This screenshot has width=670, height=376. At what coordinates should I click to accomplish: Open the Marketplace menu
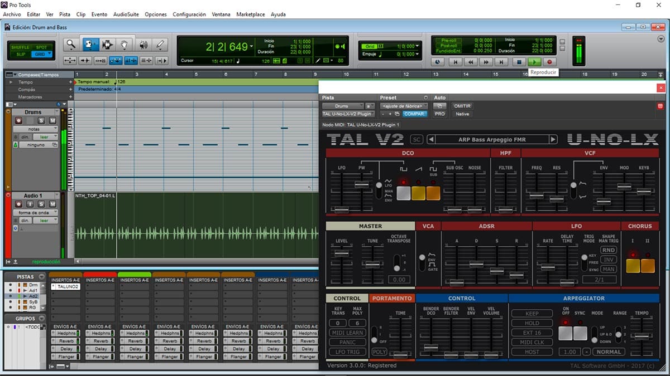(251, 14)
